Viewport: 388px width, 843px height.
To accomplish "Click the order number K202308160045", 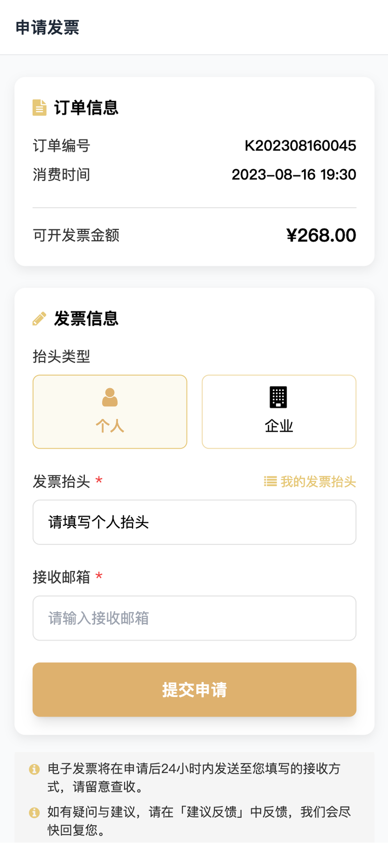I will pos(300,146).
